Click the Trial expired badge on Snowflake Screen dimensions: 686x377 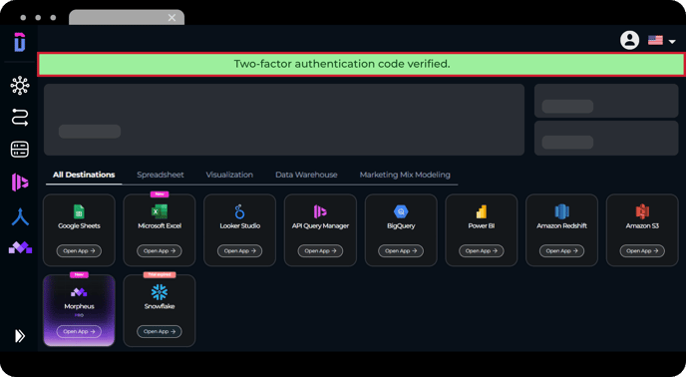(160, 274)
